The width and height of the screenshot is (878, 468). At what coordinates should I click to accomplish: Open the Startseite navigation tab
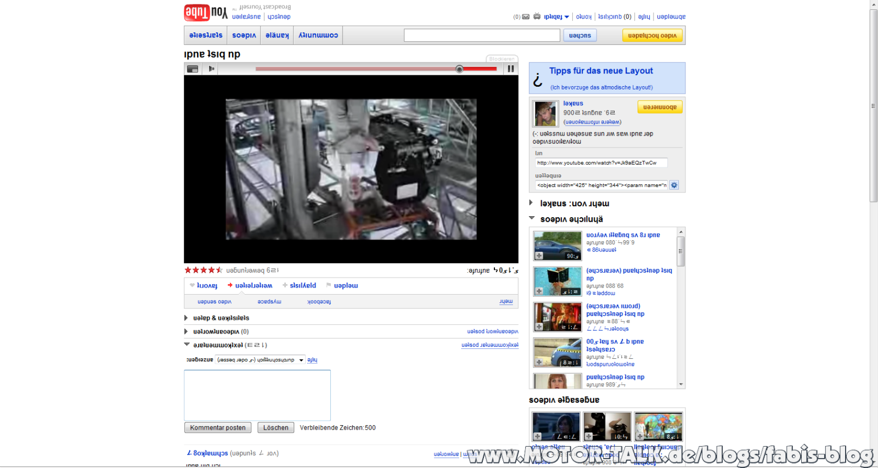tap(206, 35)
